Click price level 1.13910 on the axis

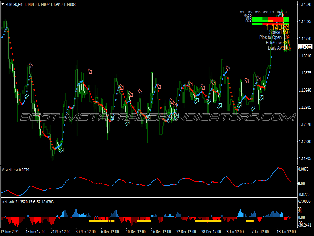tap(305, 56)
